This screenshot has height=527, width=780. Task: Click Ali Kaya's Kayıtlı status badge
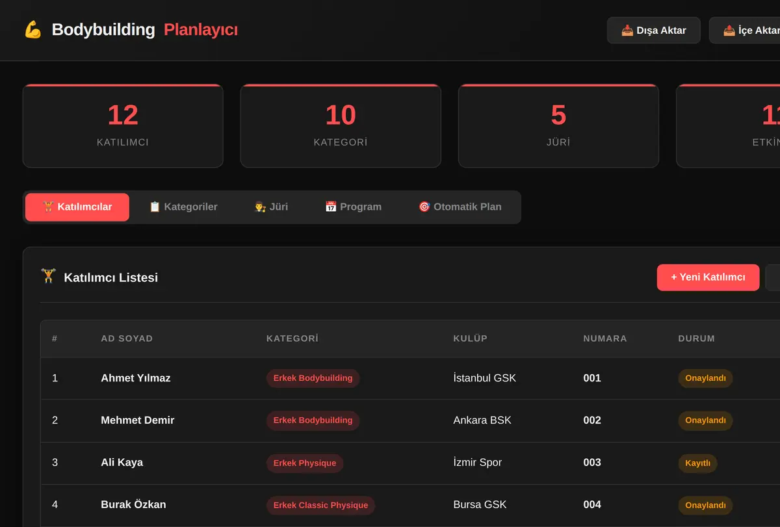(x=698, y=463)
